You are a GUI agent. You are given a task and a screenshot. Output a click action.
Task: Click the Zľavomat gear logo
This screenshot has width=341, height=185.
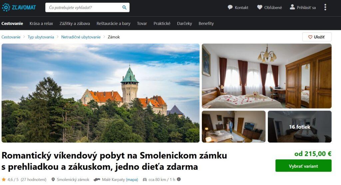tap(6, 7)
